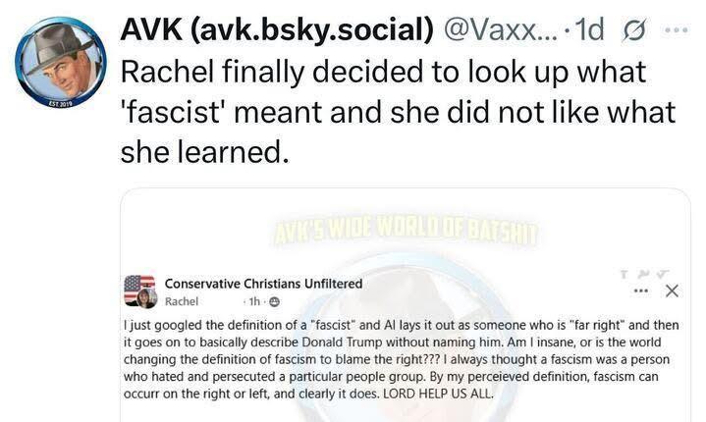Click the 1d post timestamp

click(588, 30)
